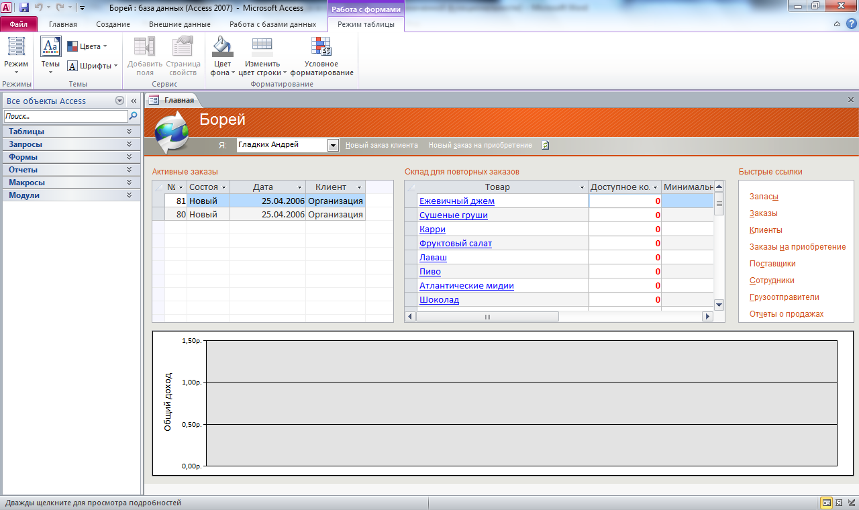Open the Файл tab
This screenshot has width=859, height=510.
point(19,24)
